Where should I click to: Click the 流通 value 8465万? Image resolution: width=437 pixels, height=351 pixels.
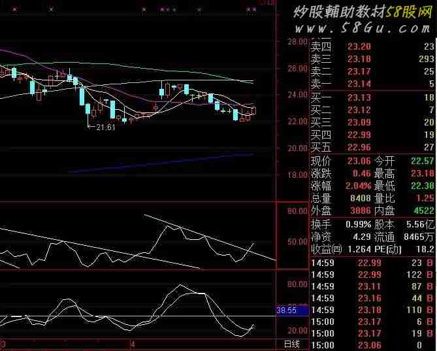click(x=419, y=237)
